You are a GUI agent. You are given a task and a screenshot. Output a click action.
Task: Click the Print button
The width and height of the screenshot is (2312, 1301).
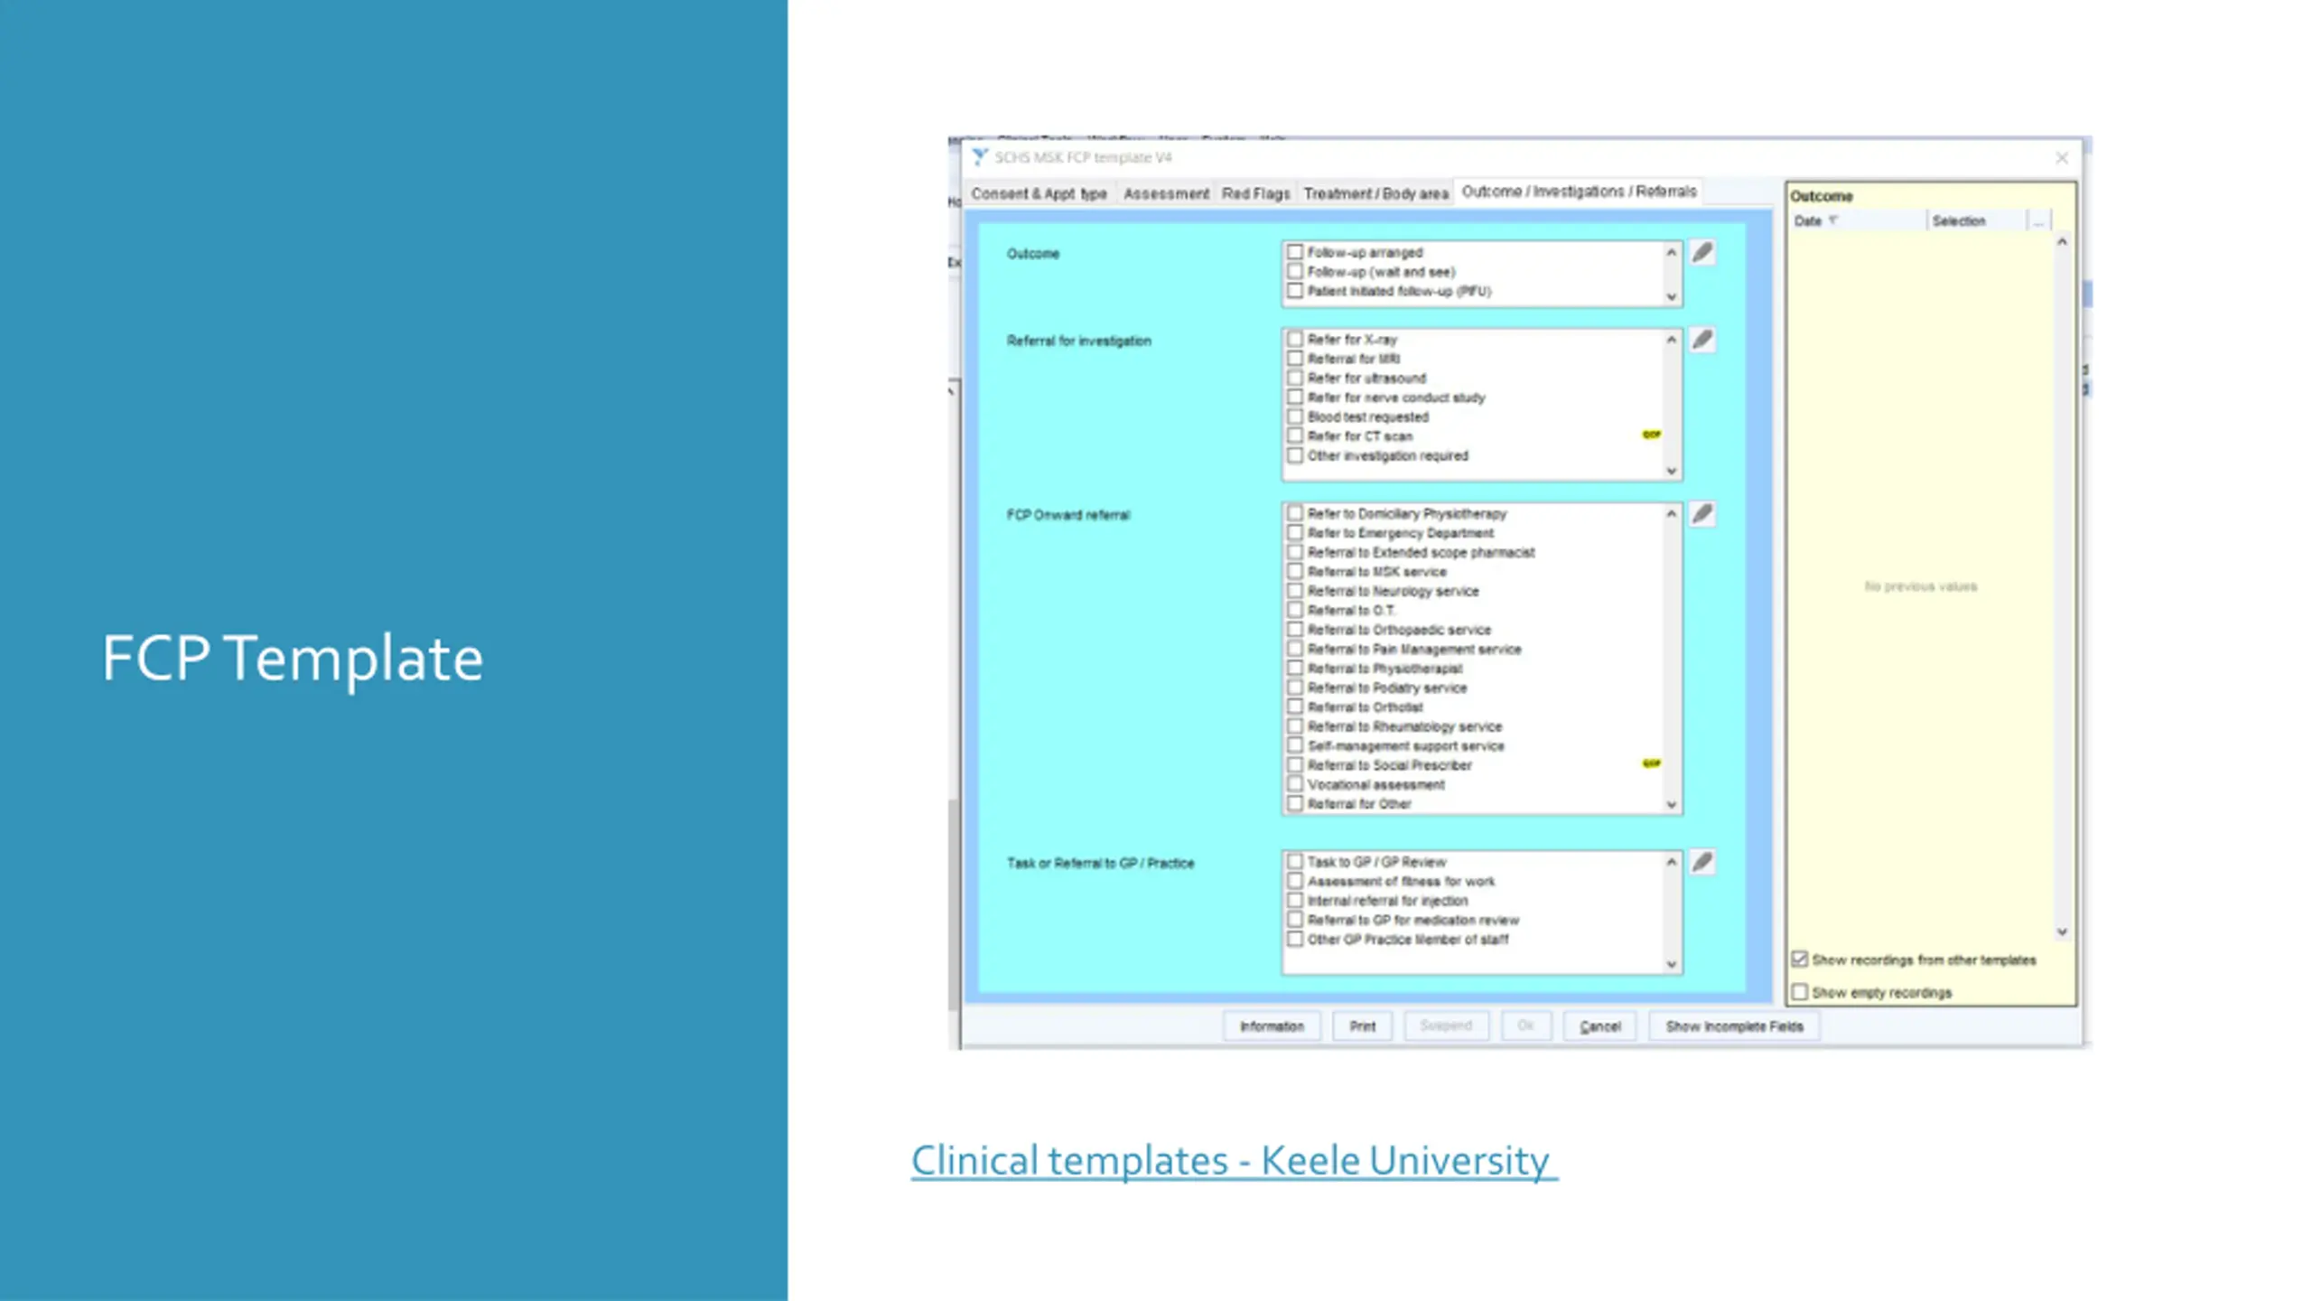1362,1026
